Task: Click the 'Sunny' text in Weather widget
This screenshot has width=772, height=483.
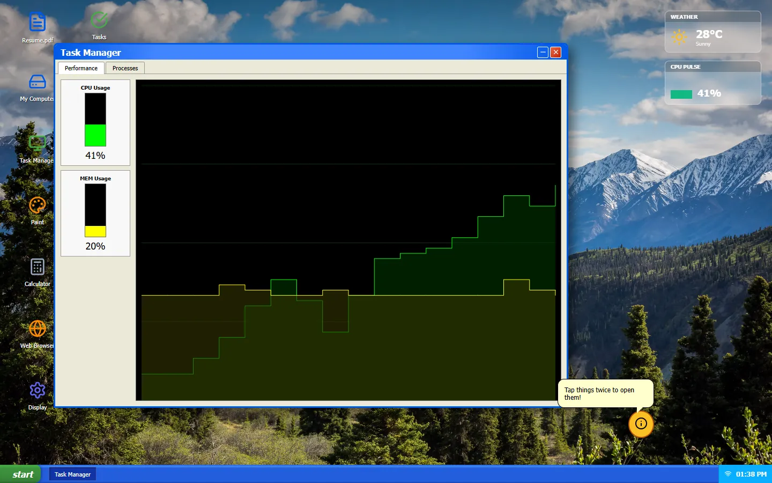Action: [x=703, y=44]
